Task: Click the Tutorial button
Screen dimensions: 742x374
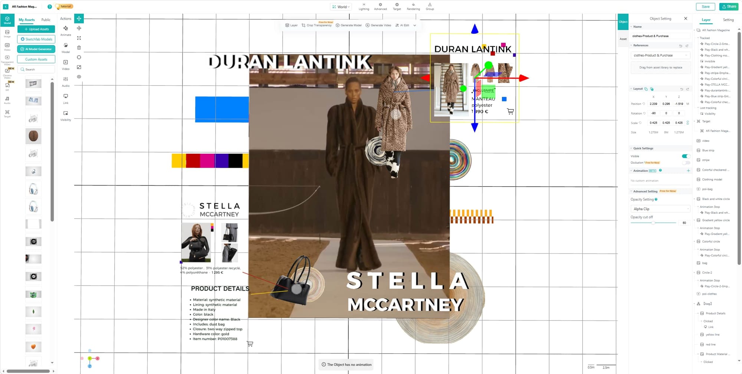Action: coord(64,6)
